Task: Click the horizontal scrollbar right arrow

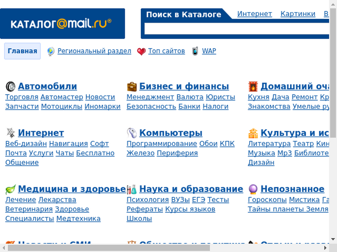Action: [x=325, y=248]
